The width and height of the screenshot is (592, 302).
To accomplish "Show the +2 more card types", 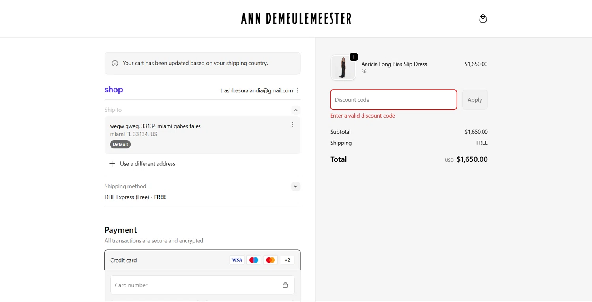I will pos(287,260).
